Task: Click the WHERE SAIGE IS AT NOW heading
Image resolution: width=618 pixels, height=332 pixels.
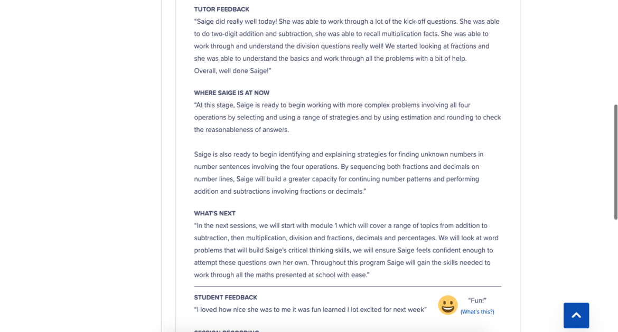Action: click(231, 93)
